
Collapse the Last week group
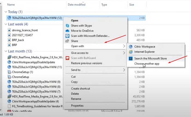pos(6,24)
